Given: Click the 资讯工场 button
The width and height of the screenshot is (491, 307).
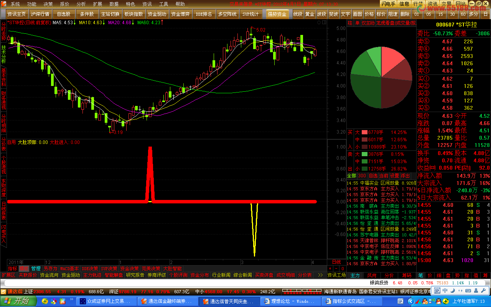Looking at the screenshot, I should click(x=336, y=275).
